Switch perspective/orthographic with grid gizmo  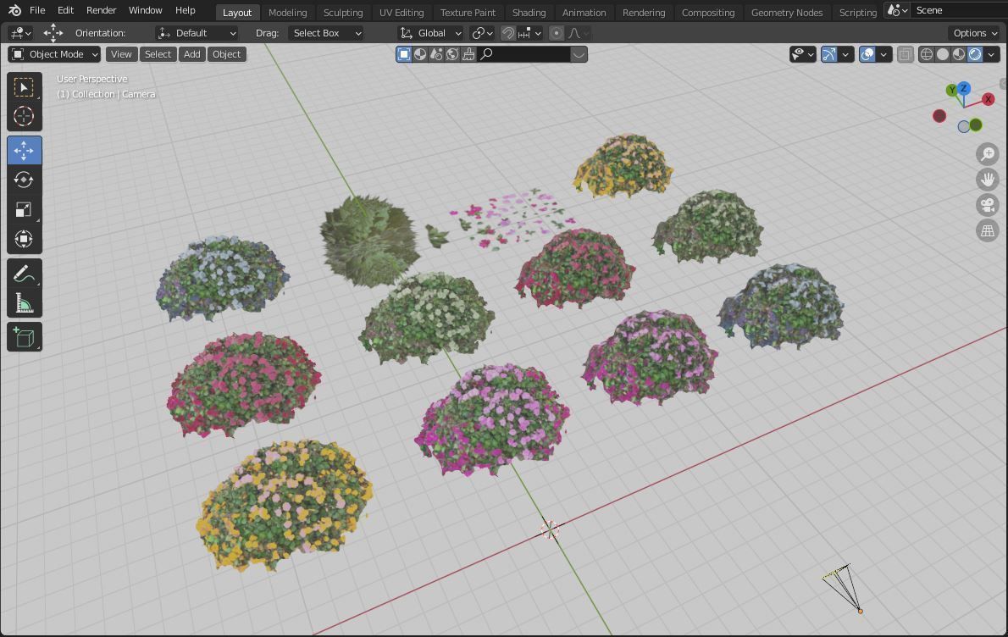(x=988, y=230)
